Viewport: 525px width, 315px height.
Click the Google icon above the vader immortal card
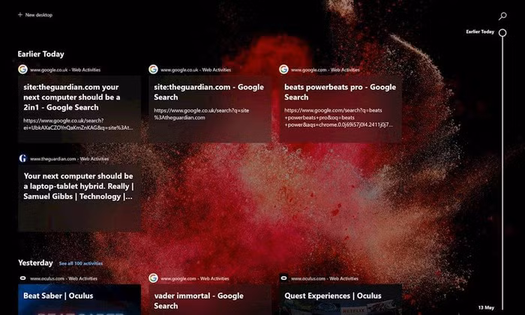tap(153, 277)
